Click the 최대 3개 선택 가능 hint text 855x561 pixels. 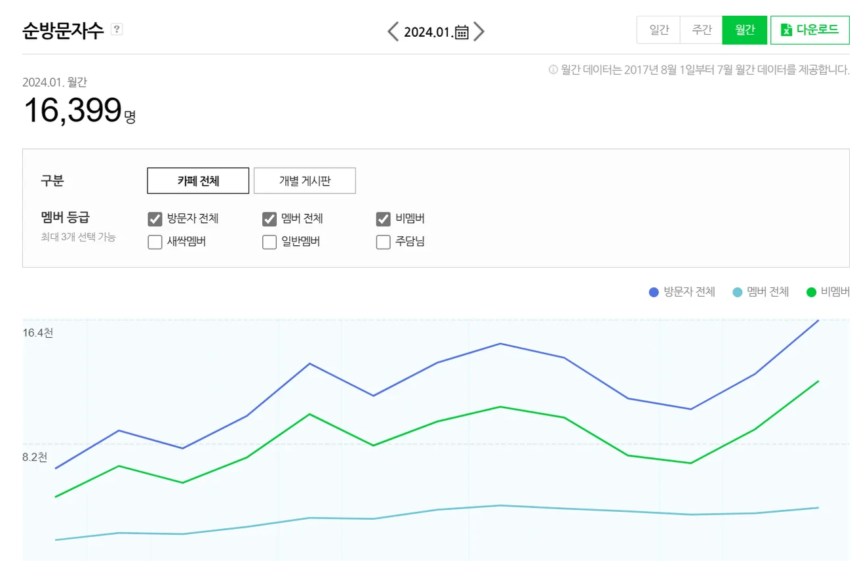(78, 237)
